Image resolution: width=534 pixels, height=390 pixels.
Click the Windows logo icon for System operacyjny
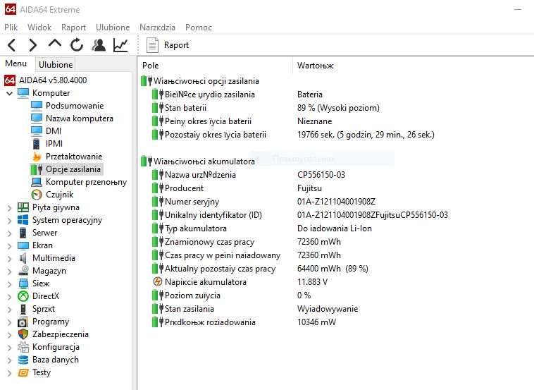pyautogui.click(x=23, y=220)
